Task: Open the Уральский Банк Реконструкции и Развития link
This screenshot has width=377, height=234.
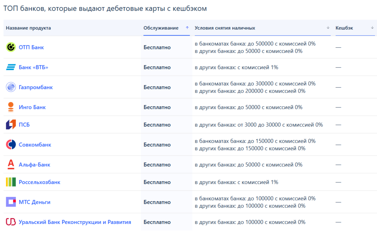Action: pyautogui.click(x=75, y=222)
